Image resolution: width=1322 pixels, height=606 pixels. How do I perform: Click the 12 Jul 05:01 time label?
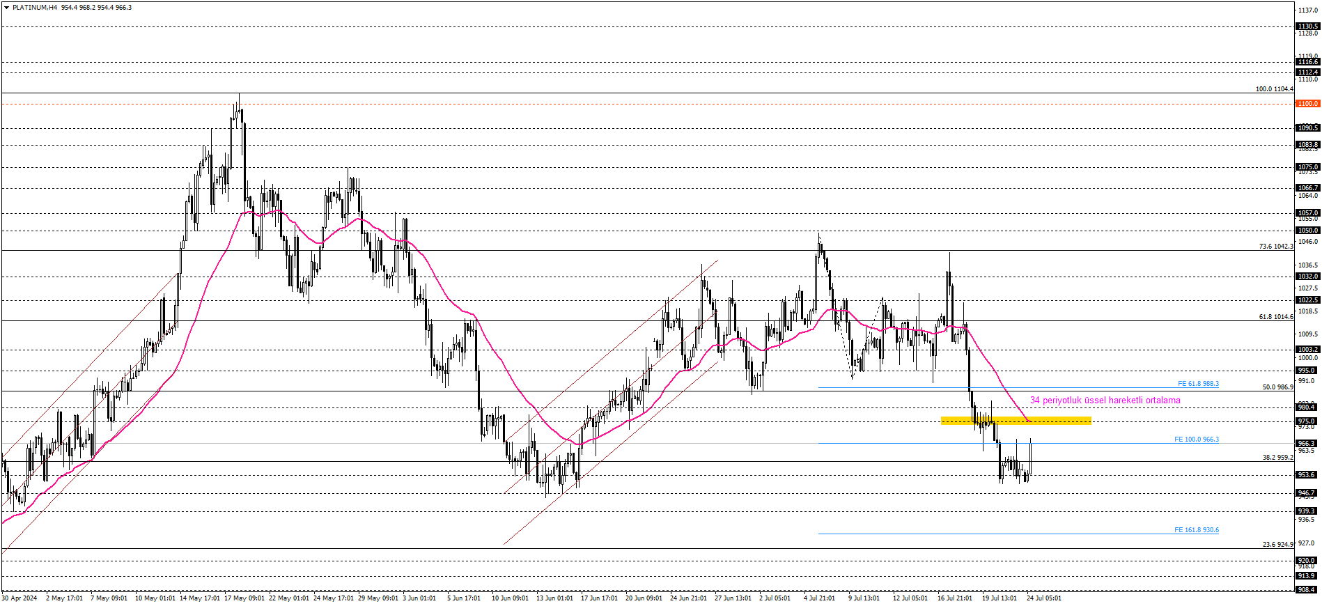pyautogui.click(x=910, y=598)
